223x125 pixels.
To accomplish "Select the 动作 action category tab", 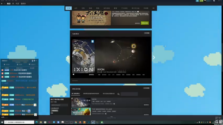I will pos(76,8).
